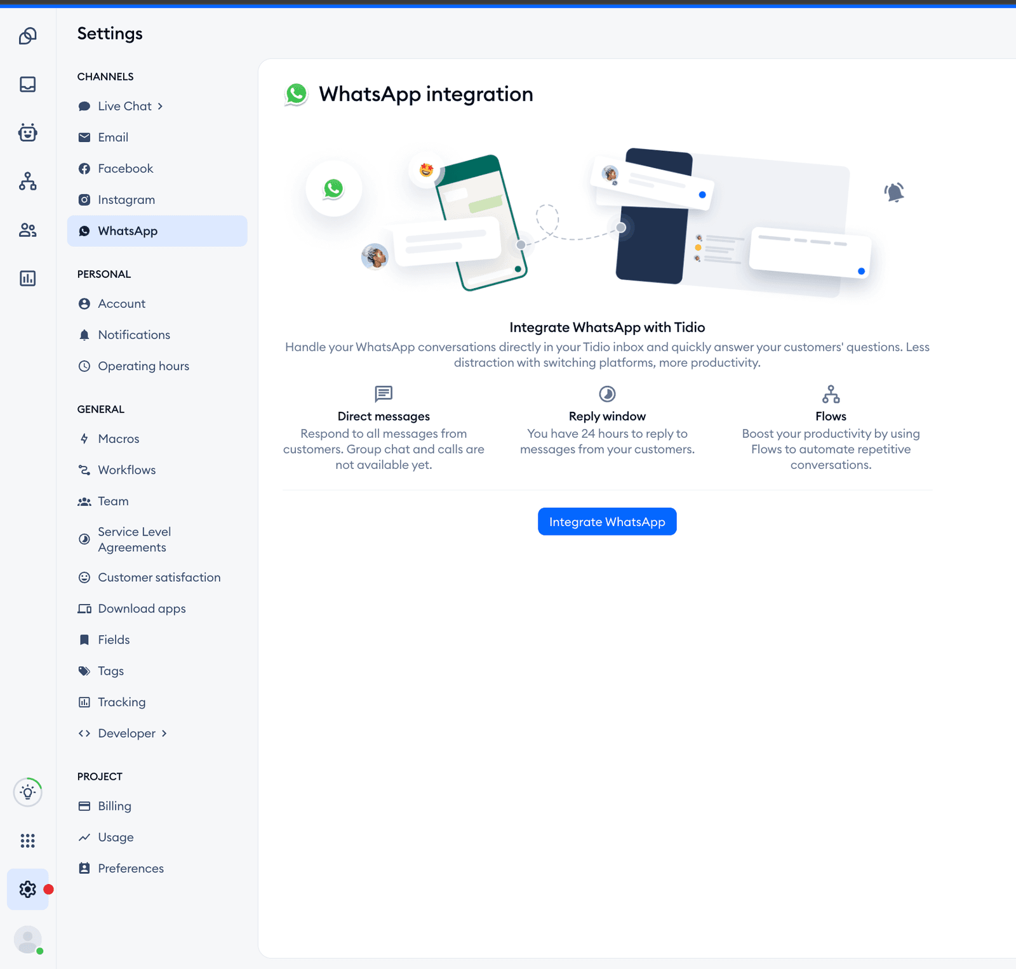Image resolution: width=1016 pixels, height=969 pixels.
Task: Click the CHANNELS section label
Action: point(105,77)
